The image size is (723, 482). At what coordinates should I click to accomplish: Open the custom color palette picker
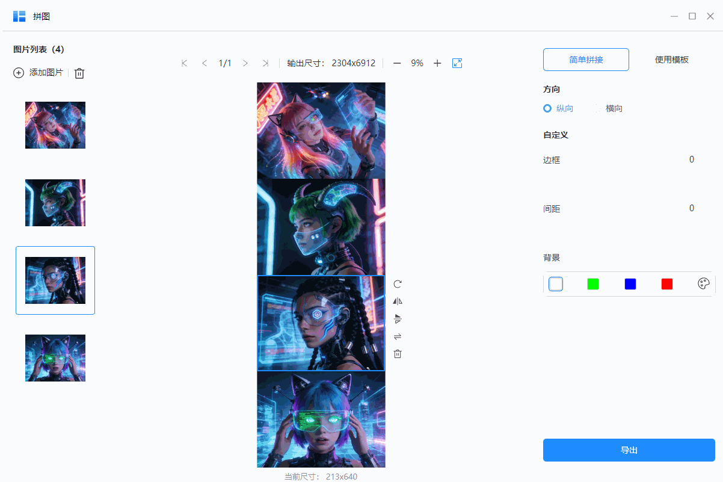pyautogui.click(x=703, y=283)
